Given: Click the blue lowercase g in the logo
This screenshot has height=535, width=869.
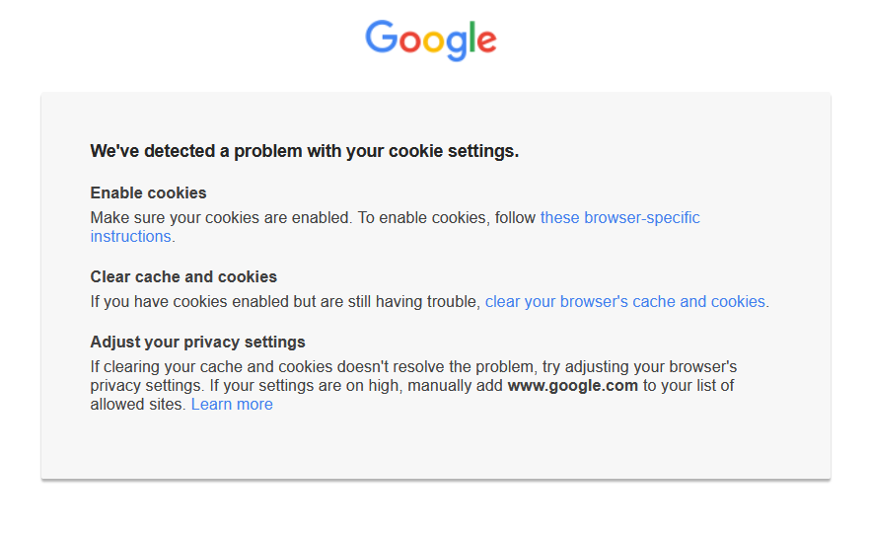Looking at the screenshot, I should (456, 44).
